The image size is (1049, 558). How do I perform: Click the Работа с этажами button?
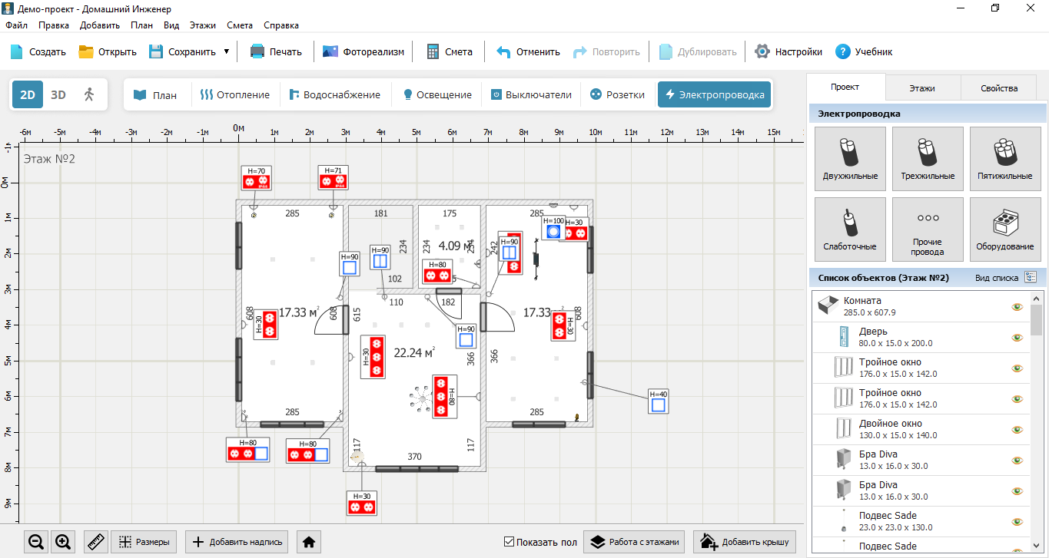[x=635, y=542]
